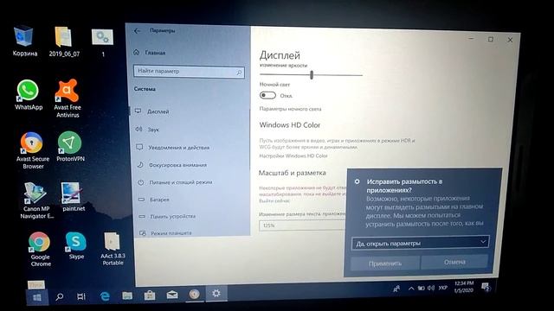Launch Avast Free Antivirus from the desktop
Viewport: 554px width, 311px height.
[x=68, y=98]
